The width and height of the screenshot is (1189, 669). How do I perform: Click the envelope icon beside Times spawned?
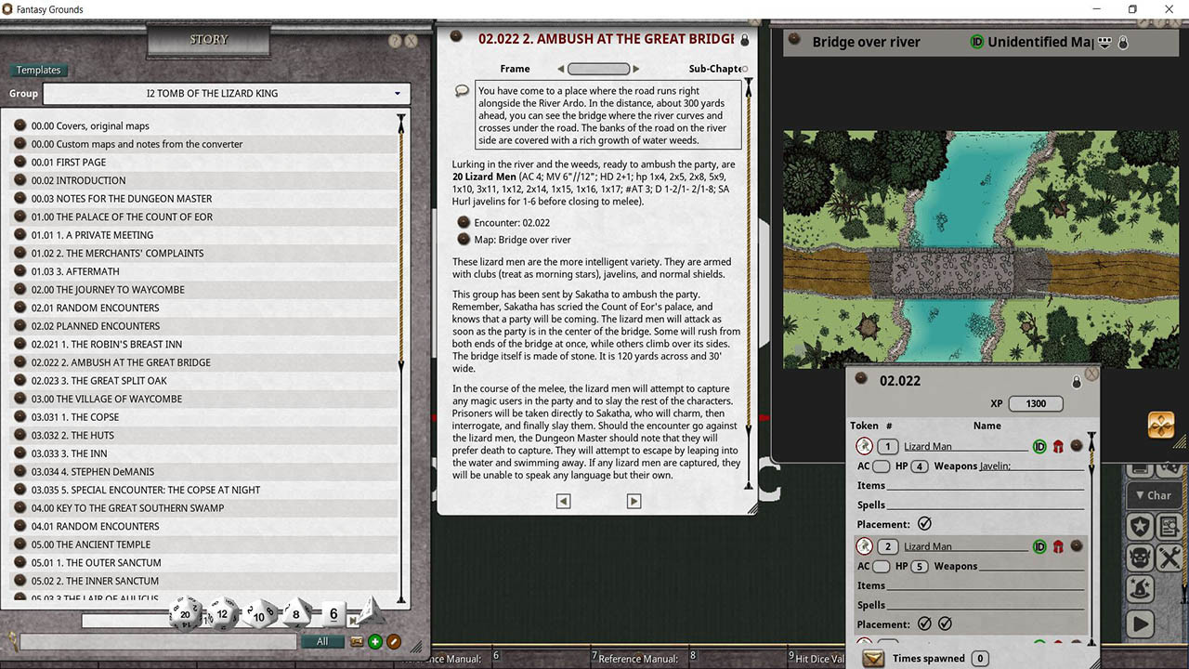[873, 658]
